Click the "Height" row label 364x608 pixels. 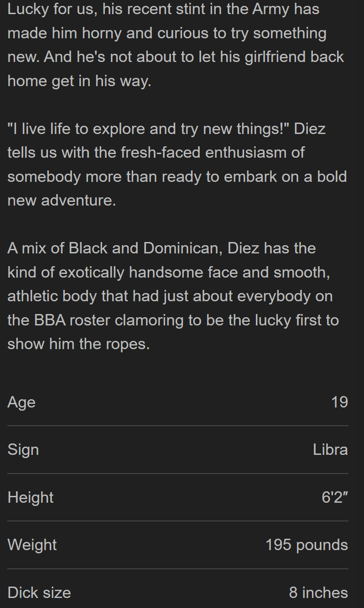(x=31, y=497)
